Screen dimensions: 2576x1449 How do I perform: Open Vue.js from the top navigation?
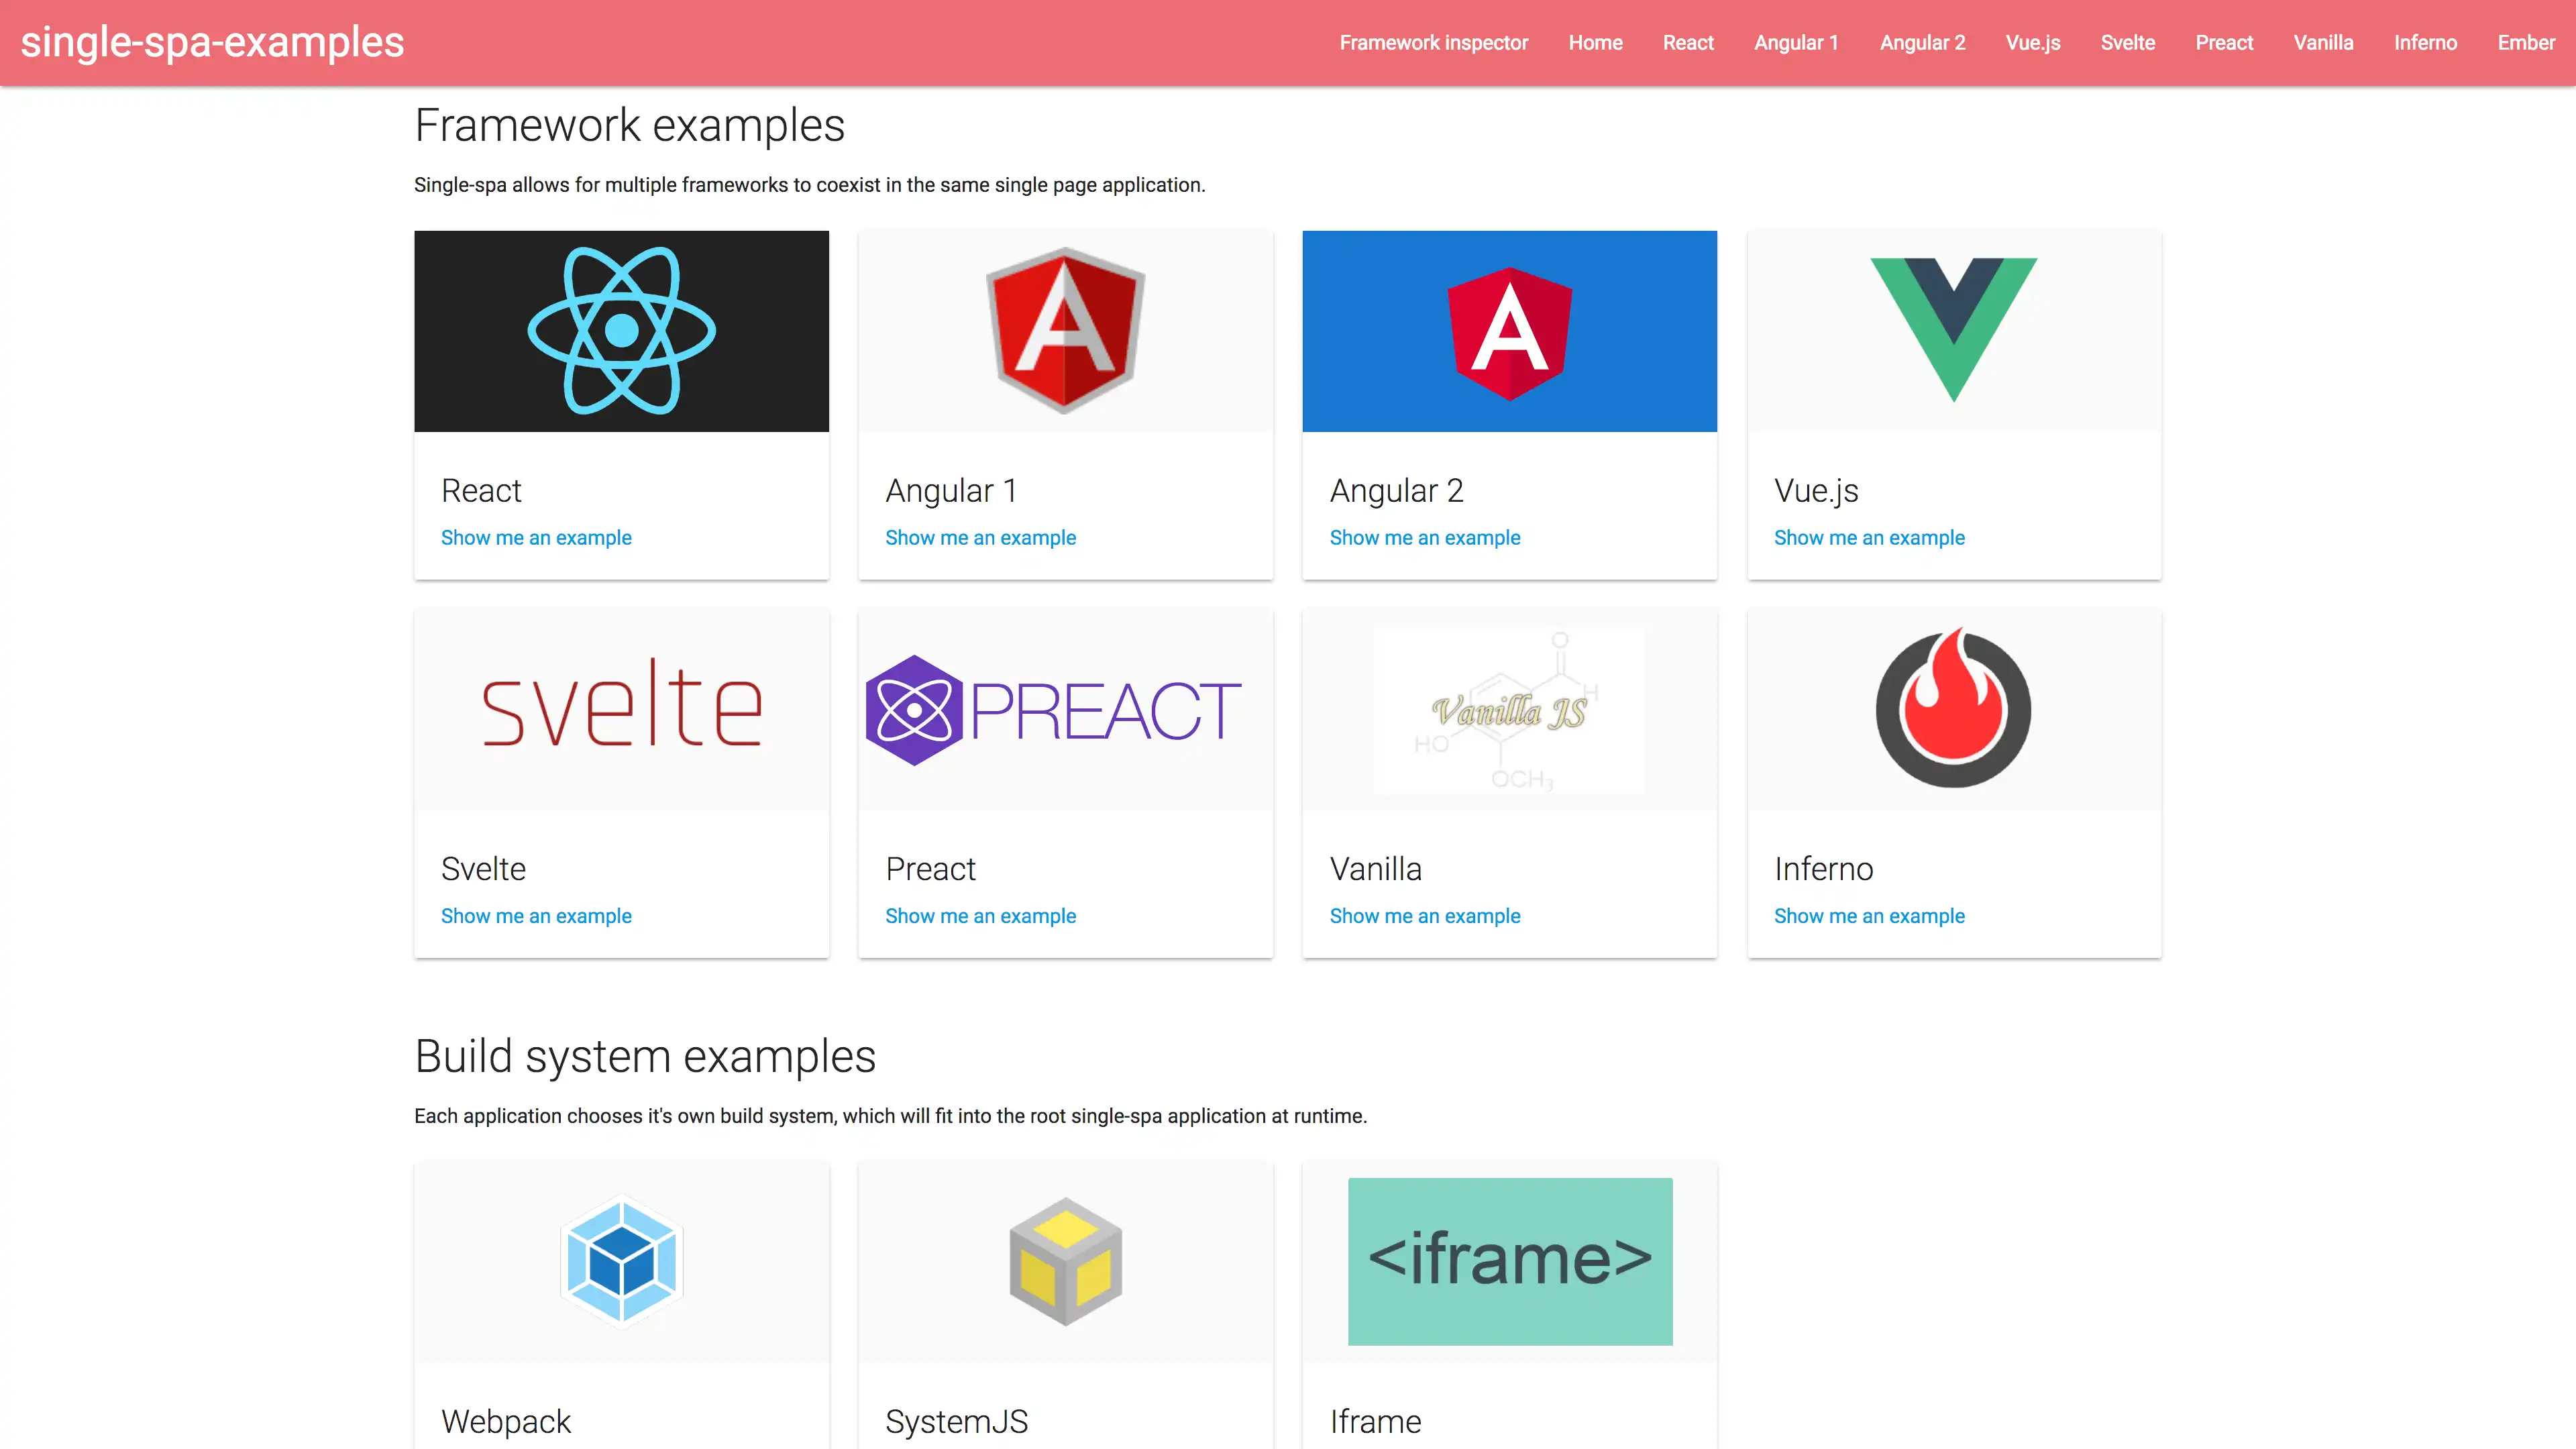pyautogui.click(x=2033, y=43)
